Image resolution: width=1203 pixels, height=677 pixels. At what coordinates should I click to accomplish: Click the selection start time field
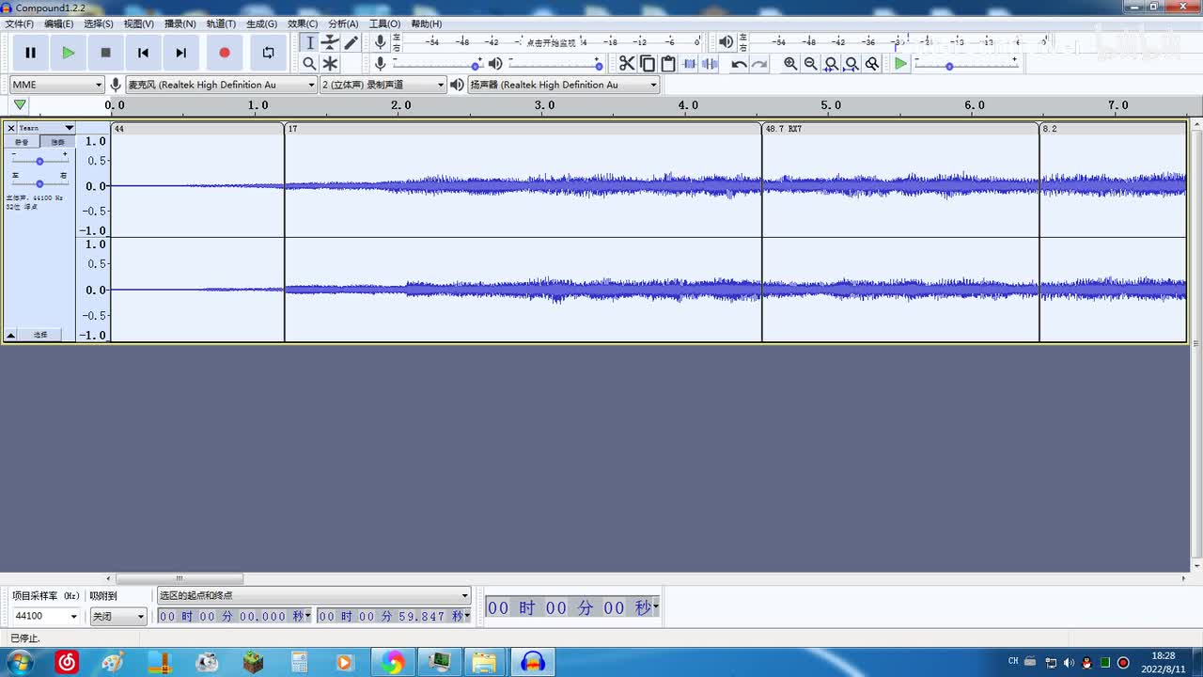[x=234, y=616]
